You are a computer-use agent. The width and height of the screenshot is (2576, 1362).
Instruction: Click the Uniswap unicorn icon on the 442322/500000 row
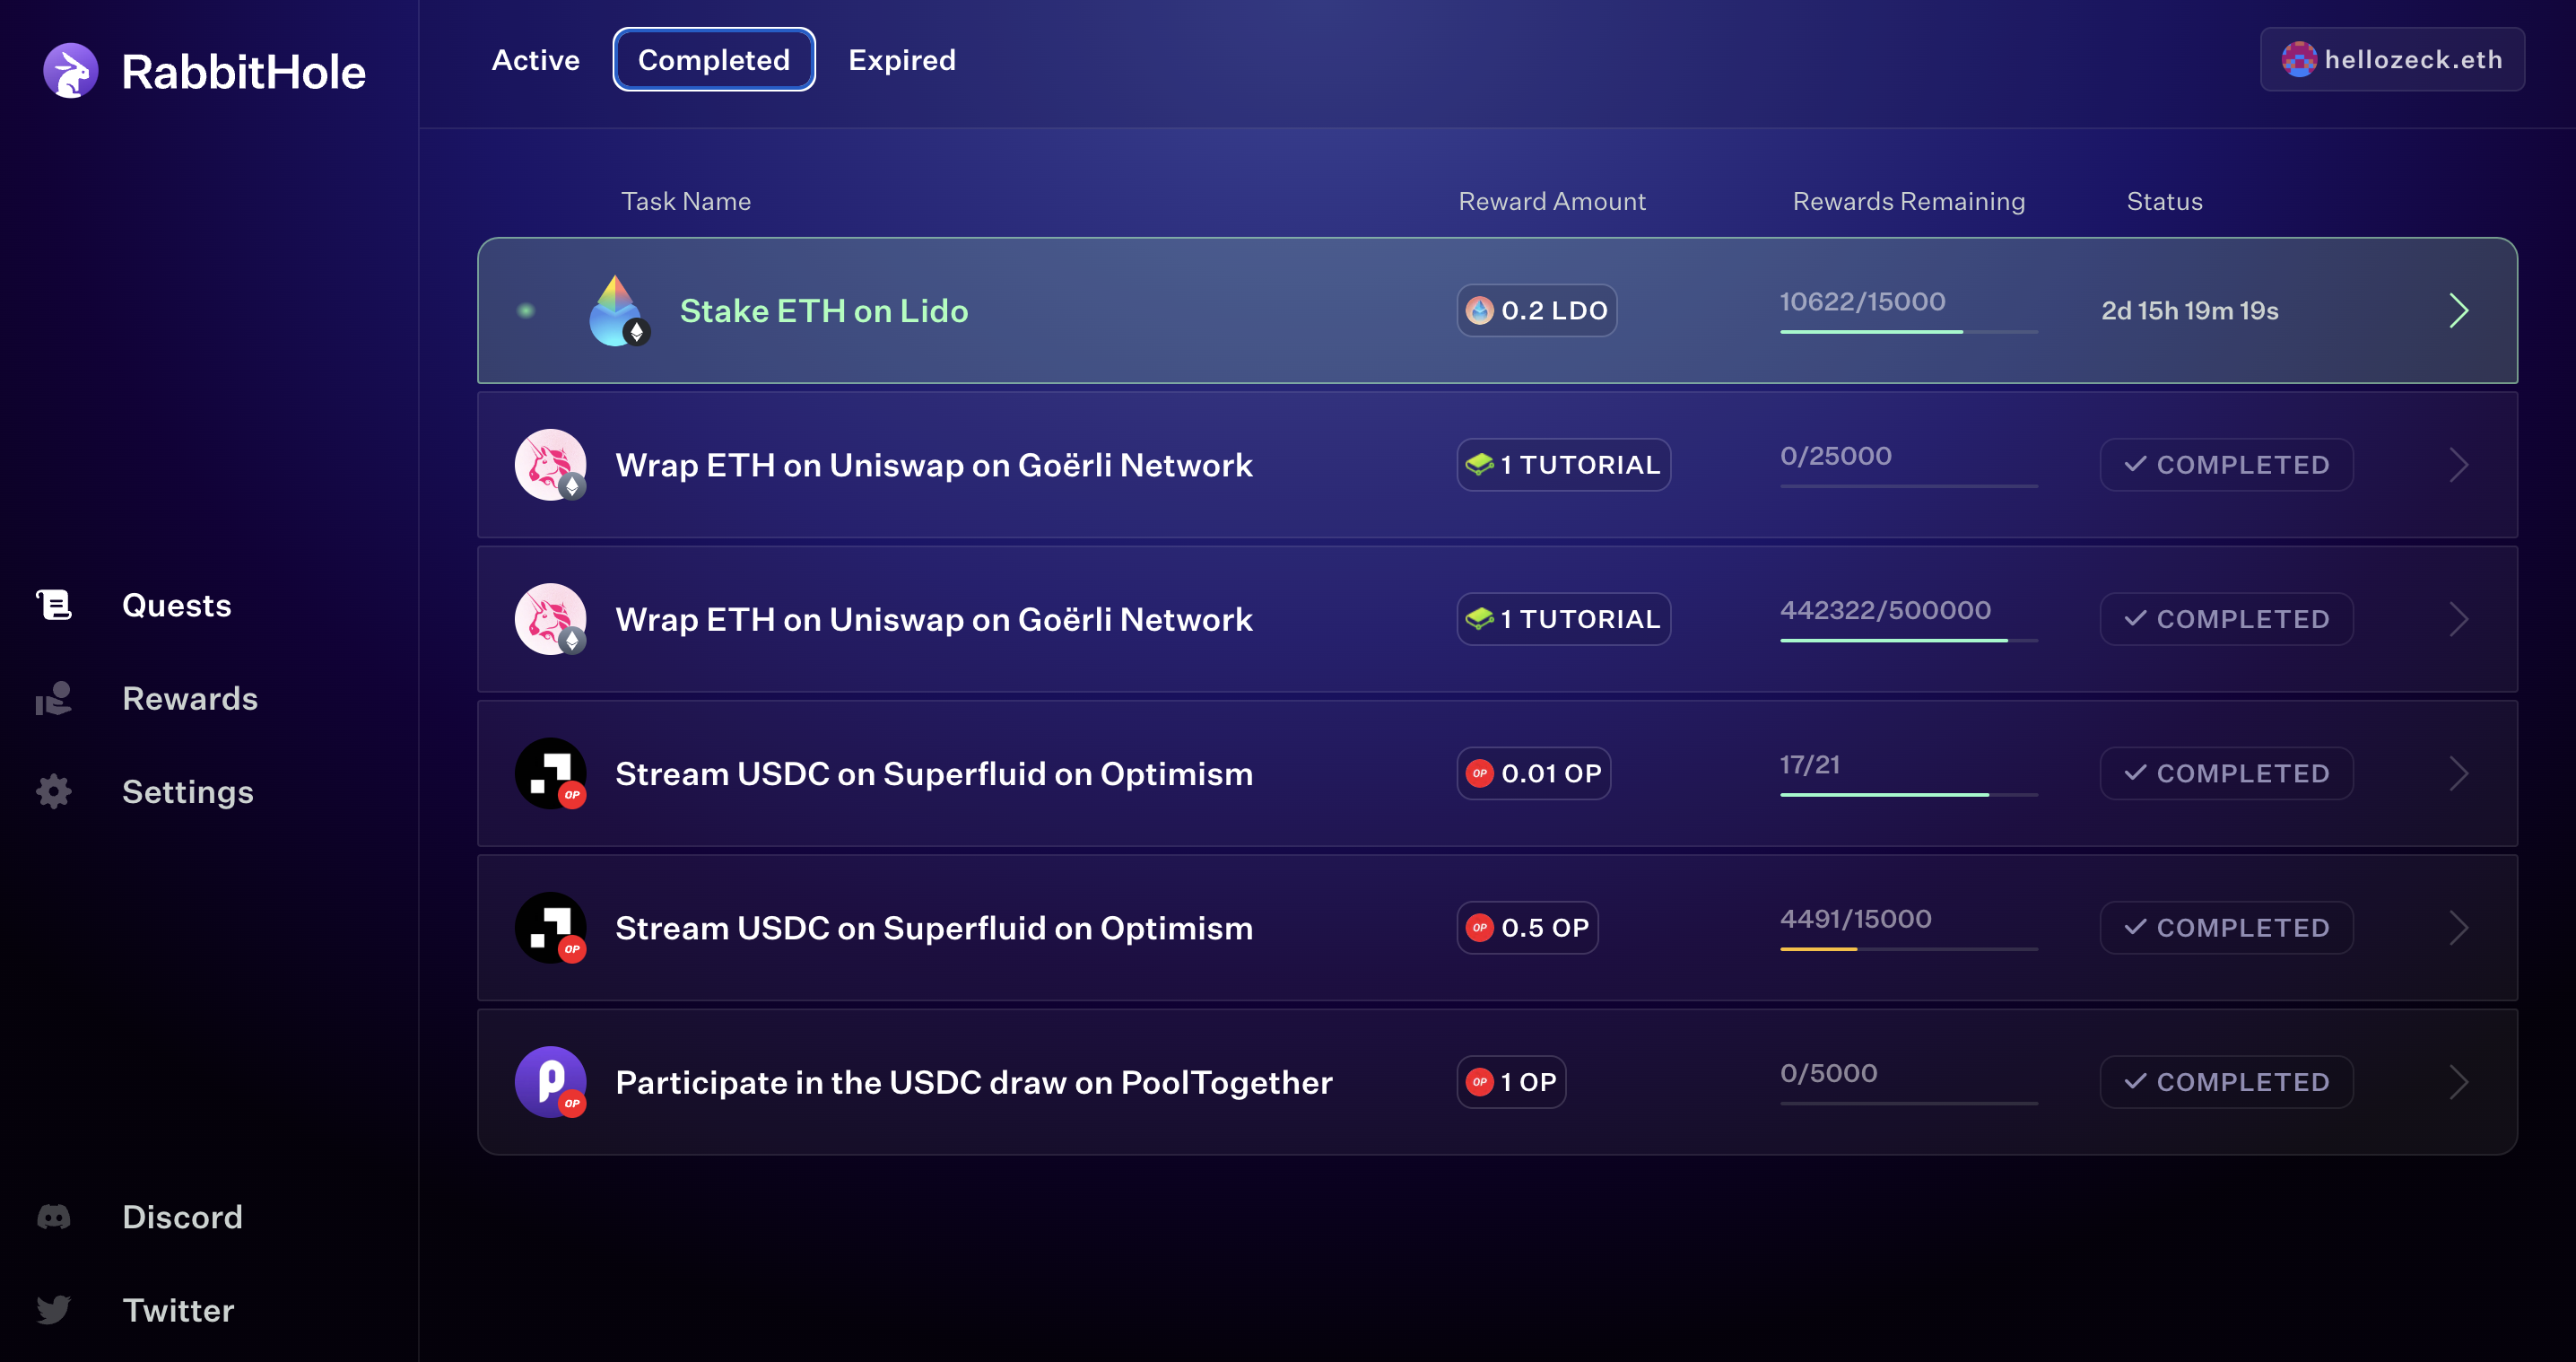pyautogui.click(x=551, y=619)
